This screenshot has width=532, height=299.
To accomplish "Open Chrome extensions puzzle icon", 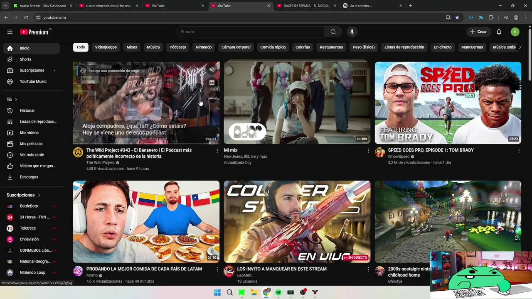I will (x=491, y=17).
